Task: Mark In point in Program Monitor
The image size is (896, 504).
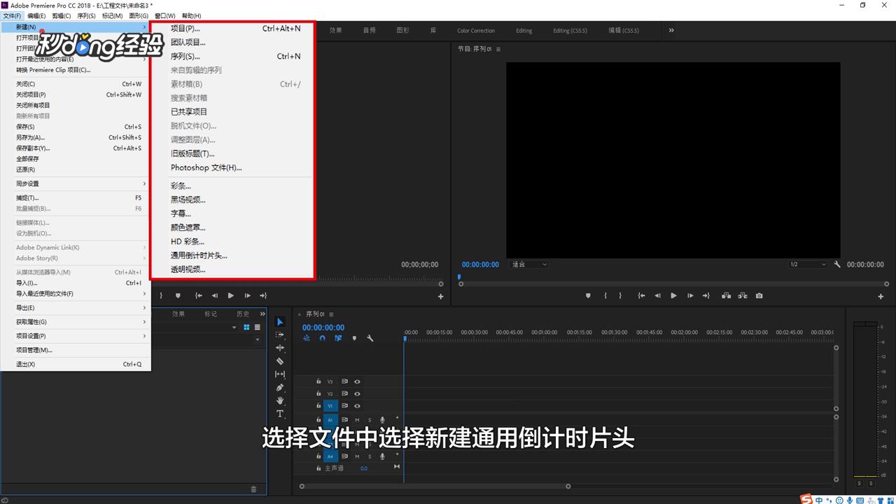Action: (605, 295)
